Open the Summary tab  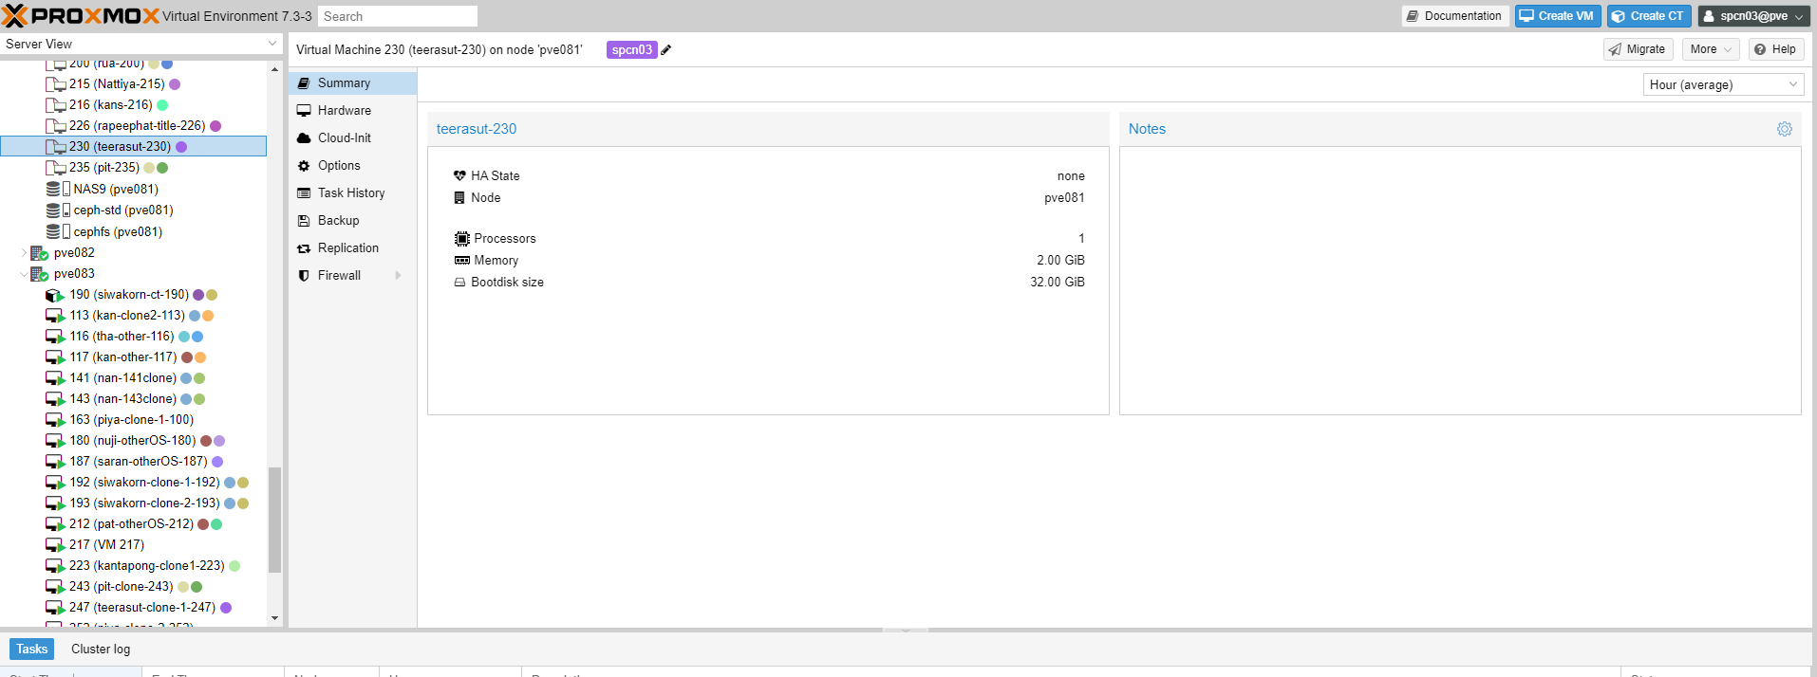tap(352, 83)
